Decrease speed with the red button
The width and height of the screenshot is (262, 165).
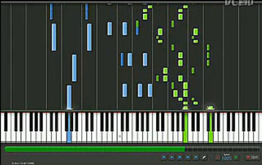tap(218, 157)
